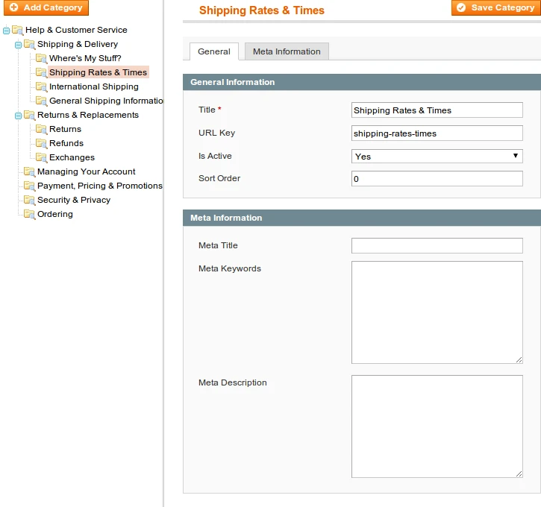541x507 pixels.
Task: Collapse the Shipping & Delivery tree branch
Action: 19,45
